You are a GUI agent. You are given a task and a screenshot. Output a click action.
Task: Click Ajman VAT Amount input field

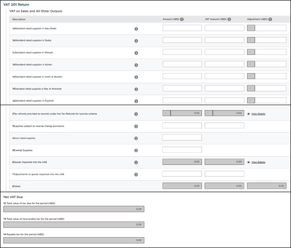click(225, 64)
